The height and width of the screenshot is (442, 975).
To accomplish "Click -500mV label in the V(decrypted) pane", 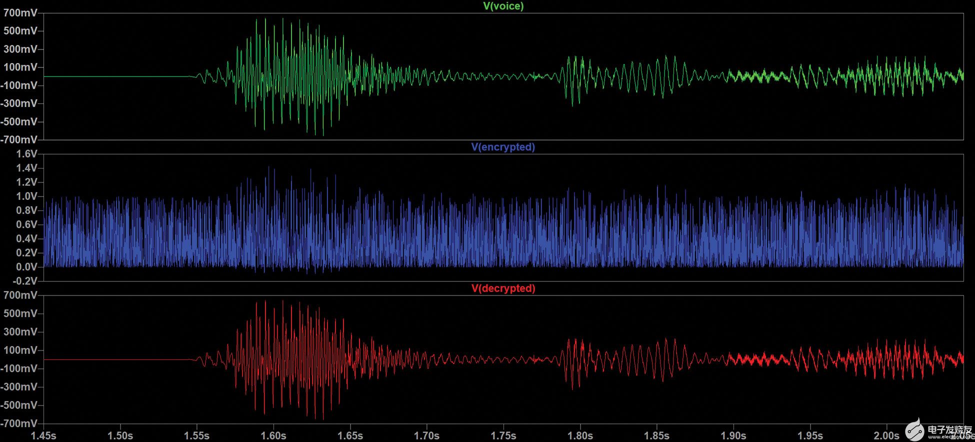I will pos(19,405).
